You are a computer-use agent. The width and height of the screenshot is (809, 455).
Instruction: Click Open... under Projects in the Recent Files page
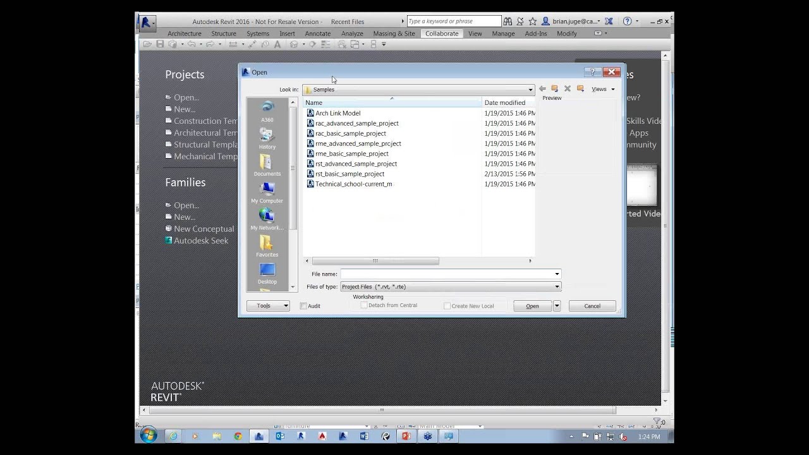pyautogui.click(x=186, y=97)
